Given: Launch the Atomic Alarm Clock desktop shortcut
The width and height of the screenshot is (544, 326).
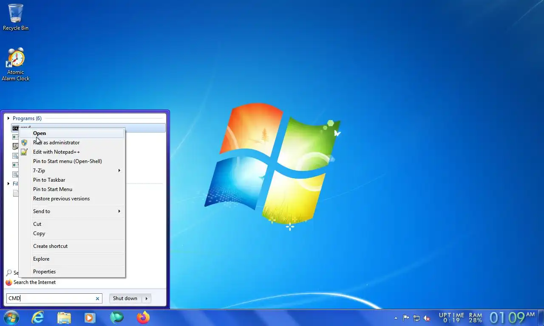Looking at the screenshot, I should point(16,64).
